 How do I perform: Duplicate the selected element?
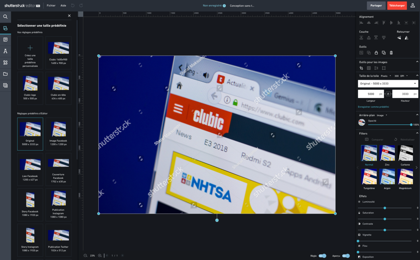384,53
